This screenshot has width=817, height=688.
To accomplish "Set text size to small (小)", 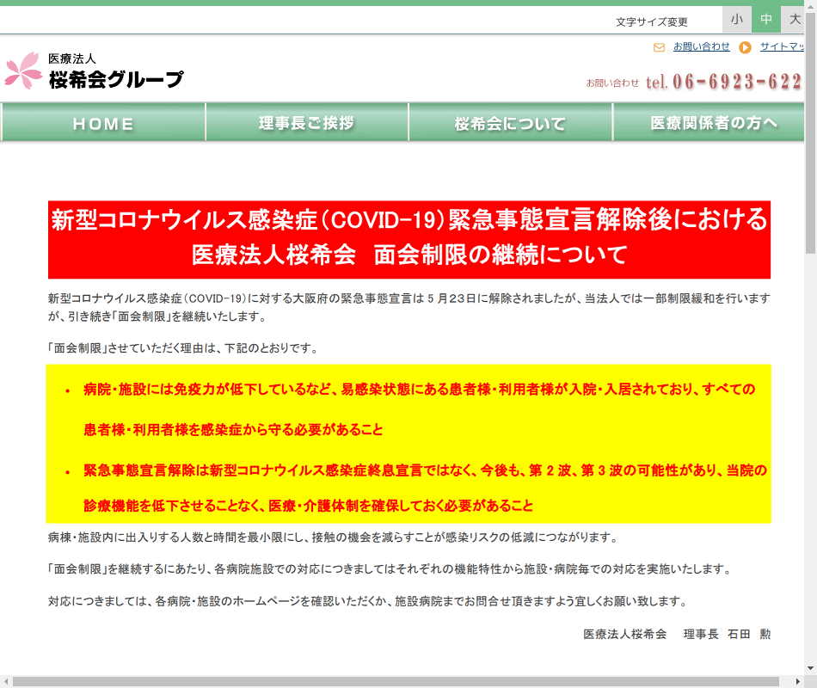I will coord(737,19).
